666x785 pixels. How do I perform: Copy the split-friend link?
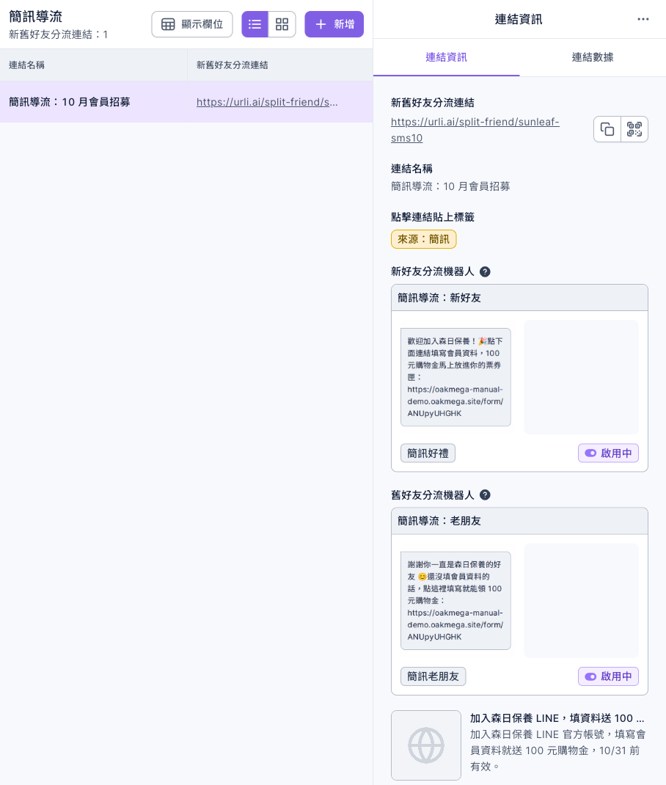coord(607,129)
